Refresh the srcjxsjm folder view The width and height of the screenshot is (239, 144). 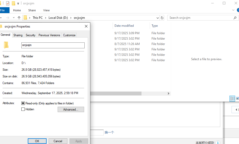[x=162, y=18]
